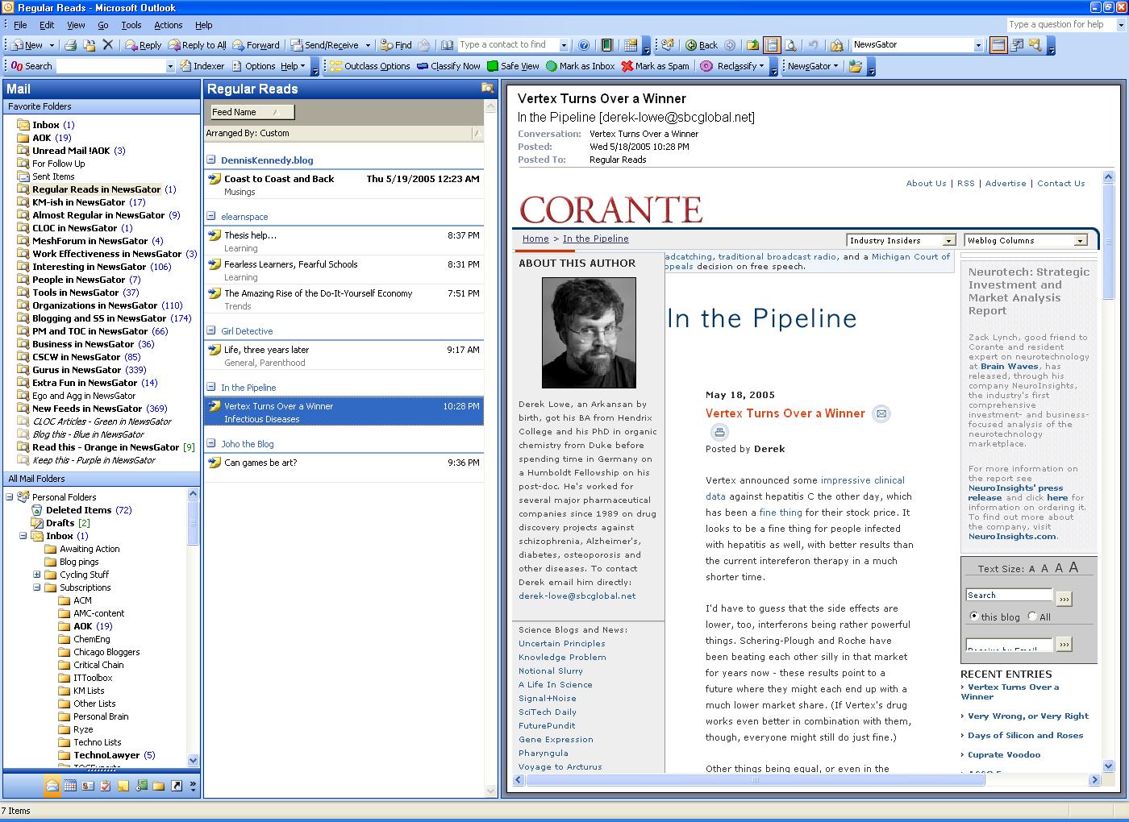The width and height of the screenshot is (1129, 822).
Task: Click the Indexer button
Action: tap(202, 66)
